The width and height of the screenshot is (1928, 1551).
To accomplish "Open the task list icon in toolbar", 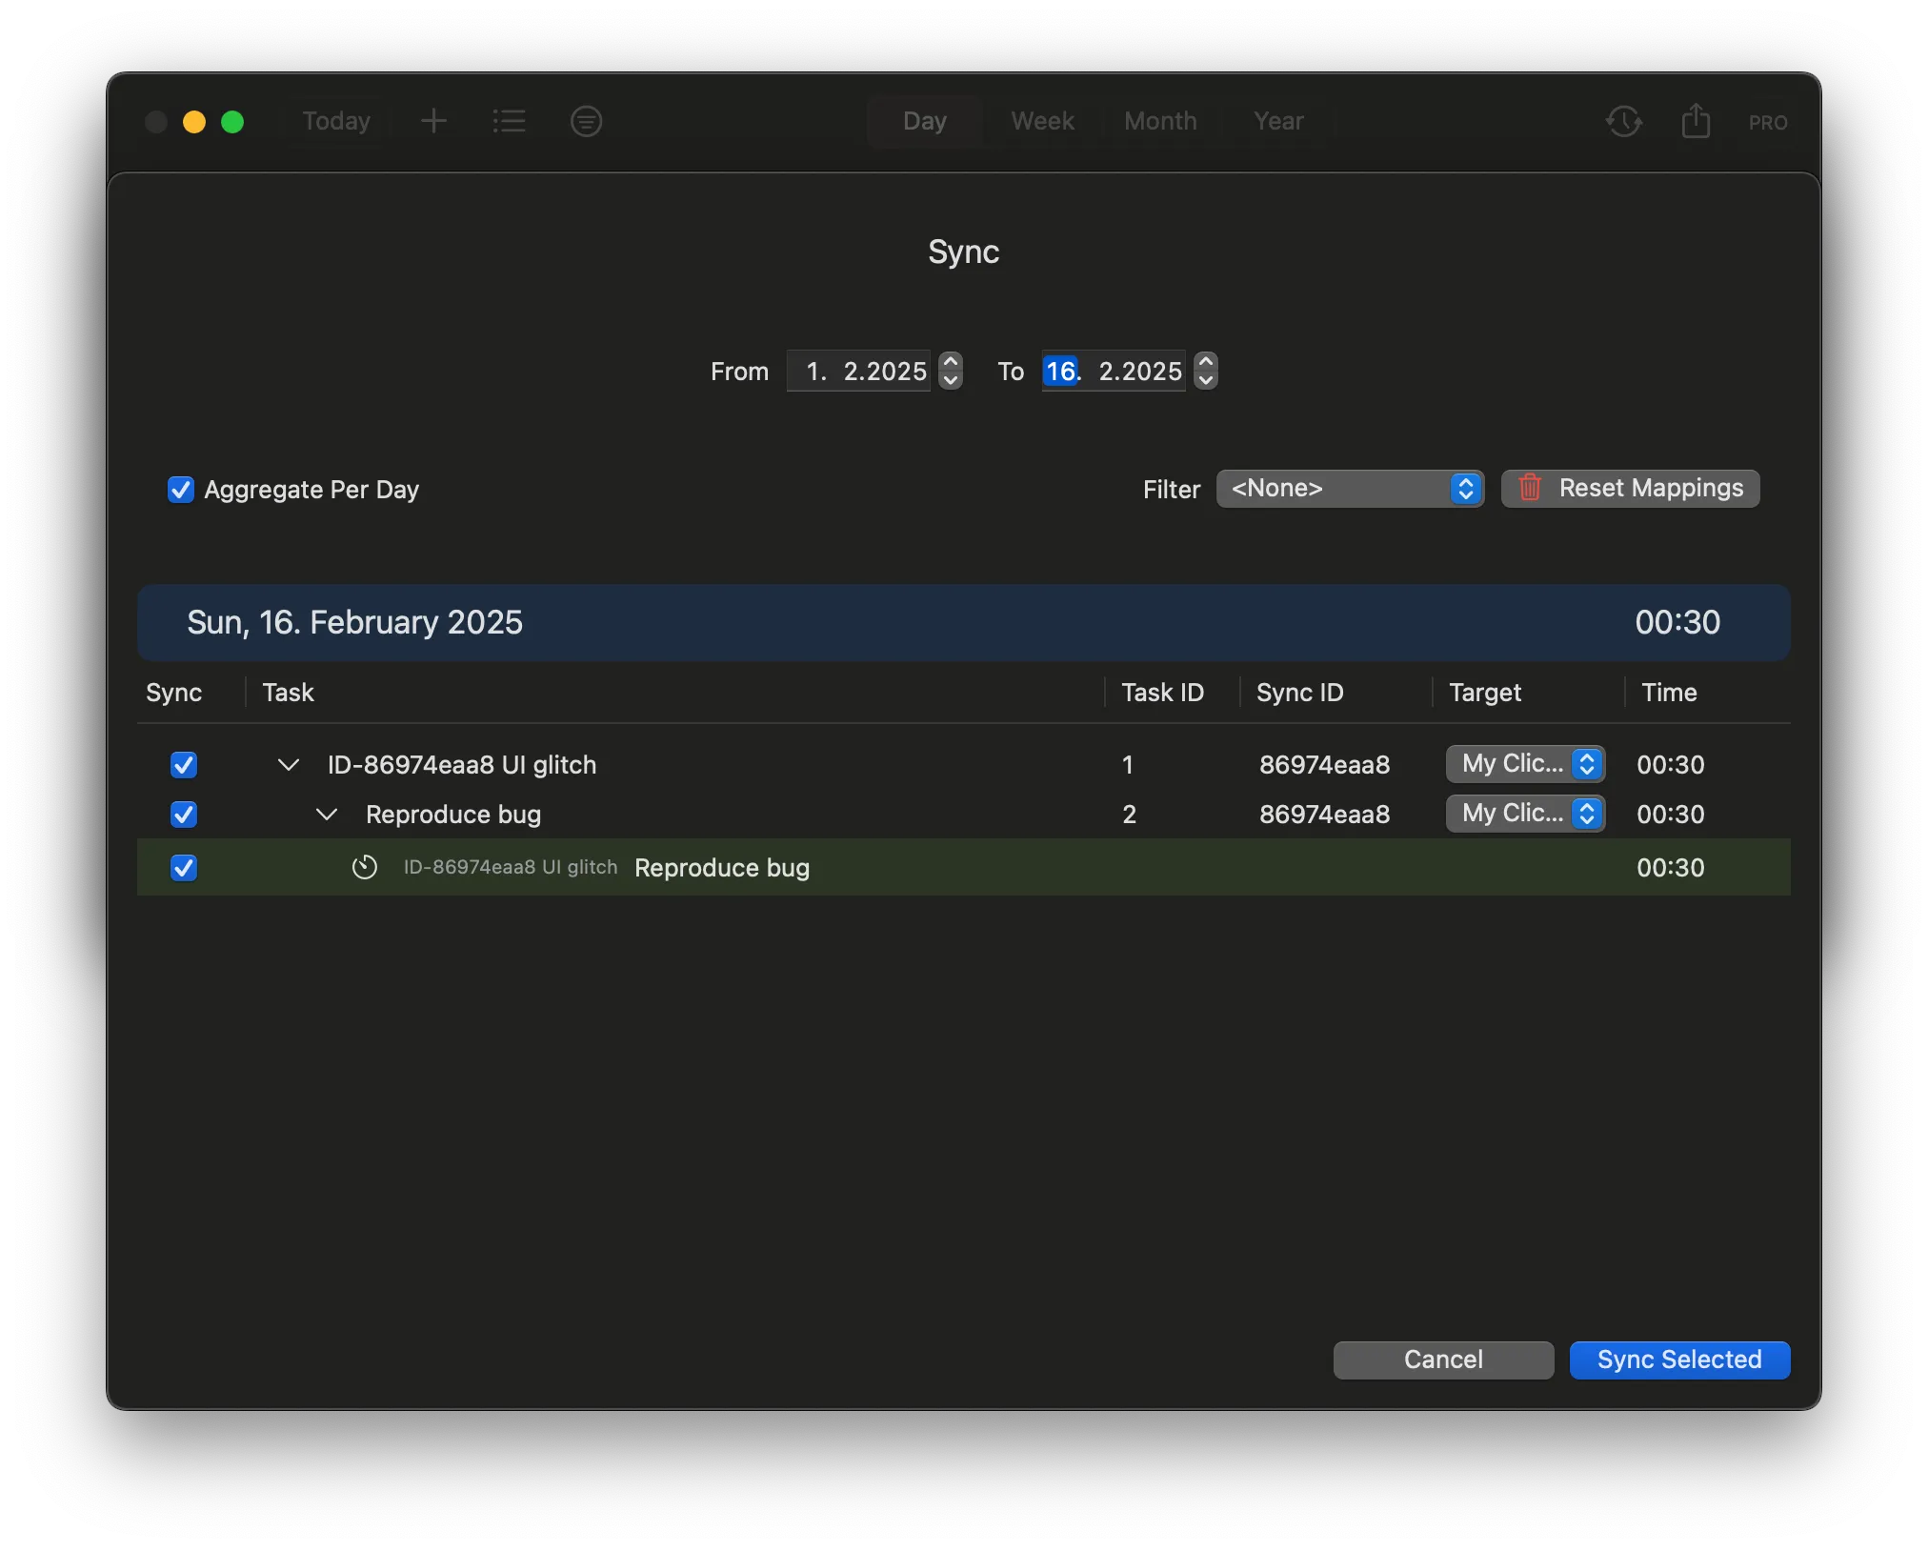I will click(510, 121).
